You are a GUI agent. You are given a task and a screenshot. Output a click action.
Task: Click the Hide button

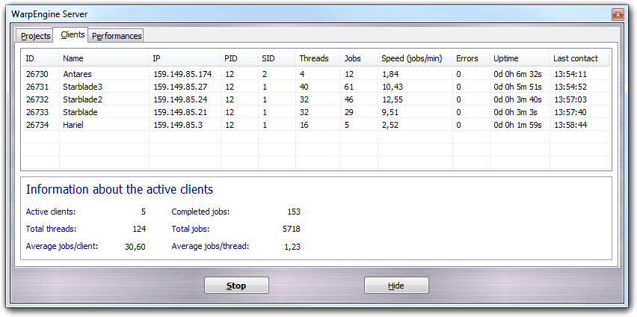396,286
